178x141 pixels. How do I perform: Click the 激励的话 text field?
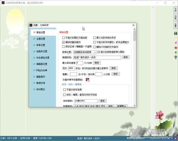97,58
